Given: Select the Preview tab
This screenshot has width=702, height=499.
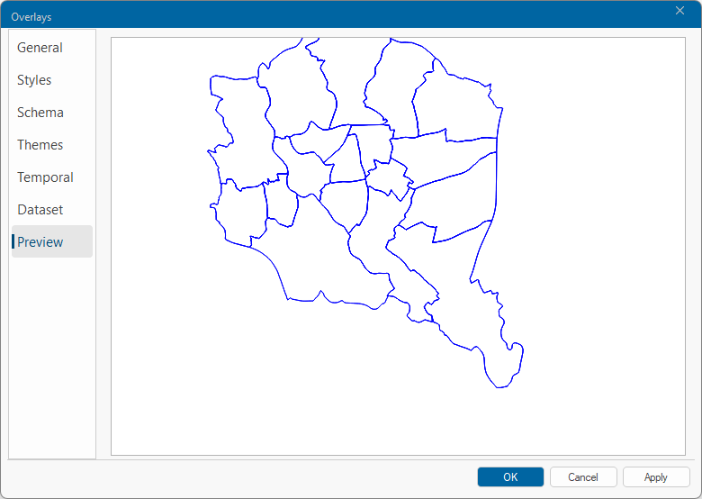Looking at the screenshot, I should click(40, 242).
